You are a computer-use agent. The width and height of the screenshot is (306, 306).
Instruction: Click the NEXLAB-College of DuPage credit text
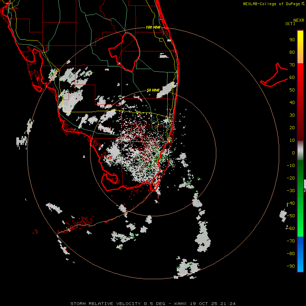click(x=274, y=4)
